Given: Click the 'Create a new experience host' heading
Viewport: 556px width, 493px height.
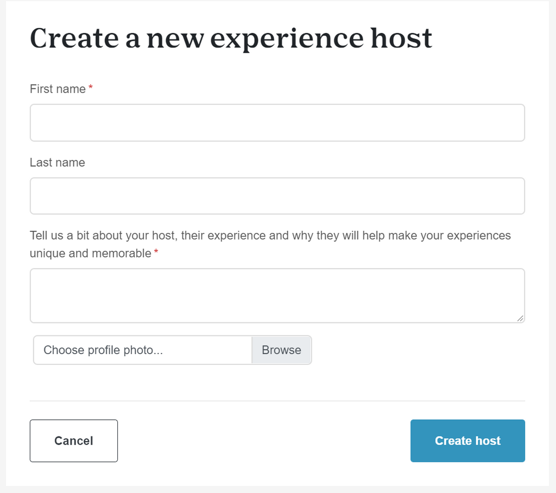Looking at the screenshot, I should coord(231,39).
